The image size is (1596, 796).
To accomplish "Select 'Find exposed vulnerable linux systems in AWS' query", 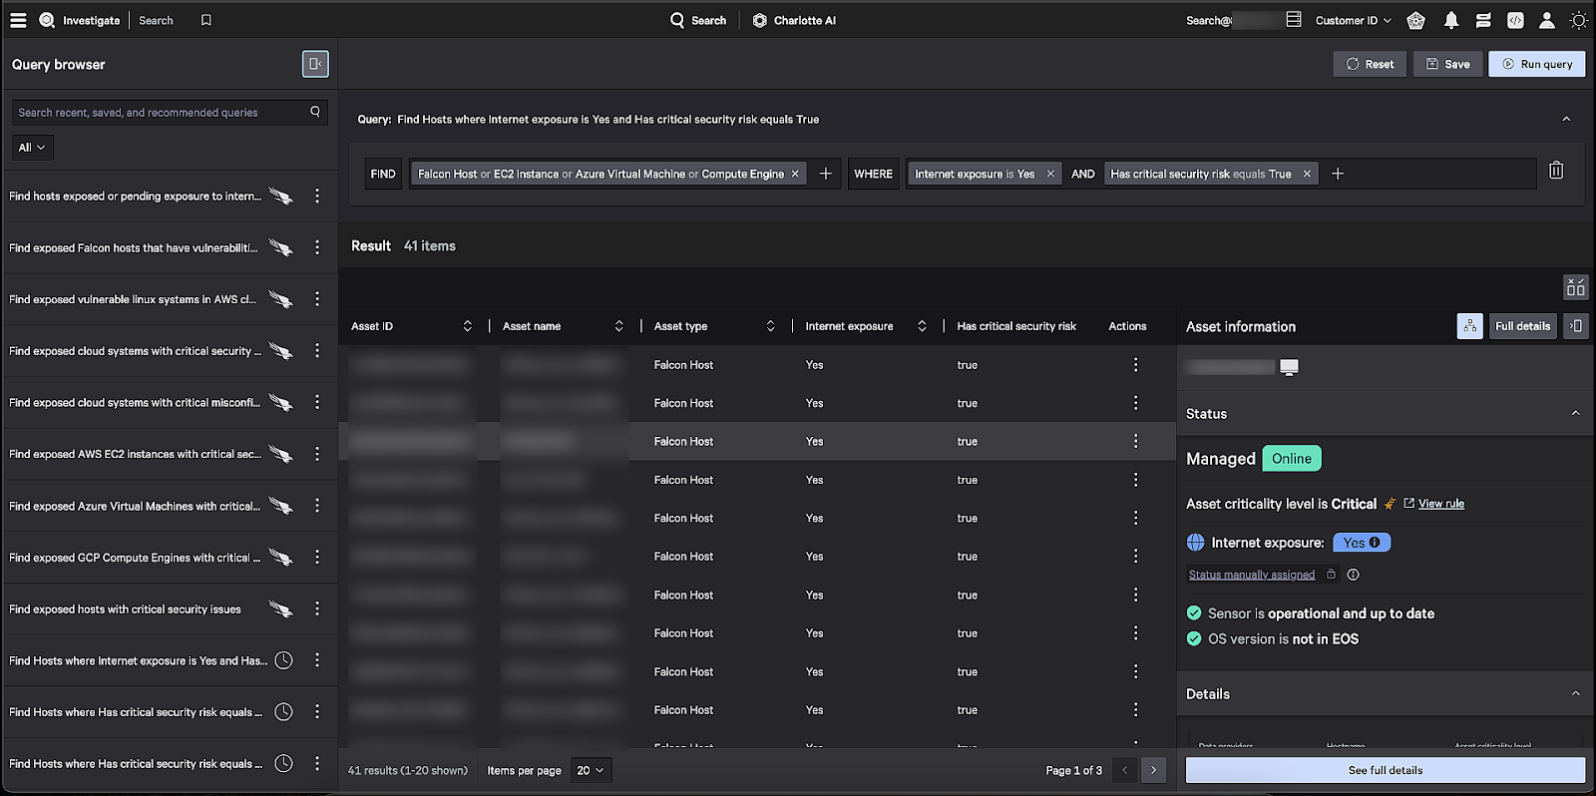I will [x=133, y=299].
